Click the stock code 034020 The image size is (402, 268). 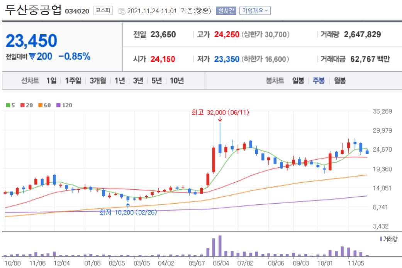tap(77, 11)
